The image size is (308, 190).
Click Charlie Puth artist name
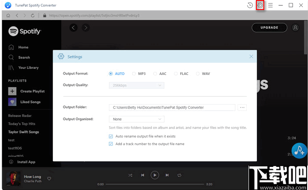pos(33,181)
